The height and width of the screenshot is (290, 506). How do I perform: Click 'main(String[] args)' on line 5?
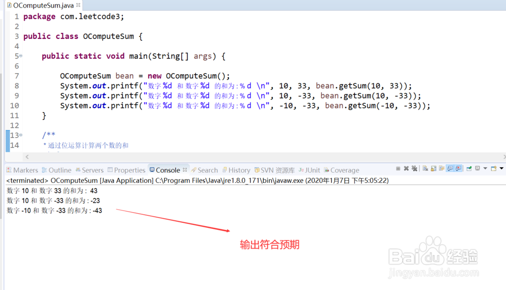point(173,57)
